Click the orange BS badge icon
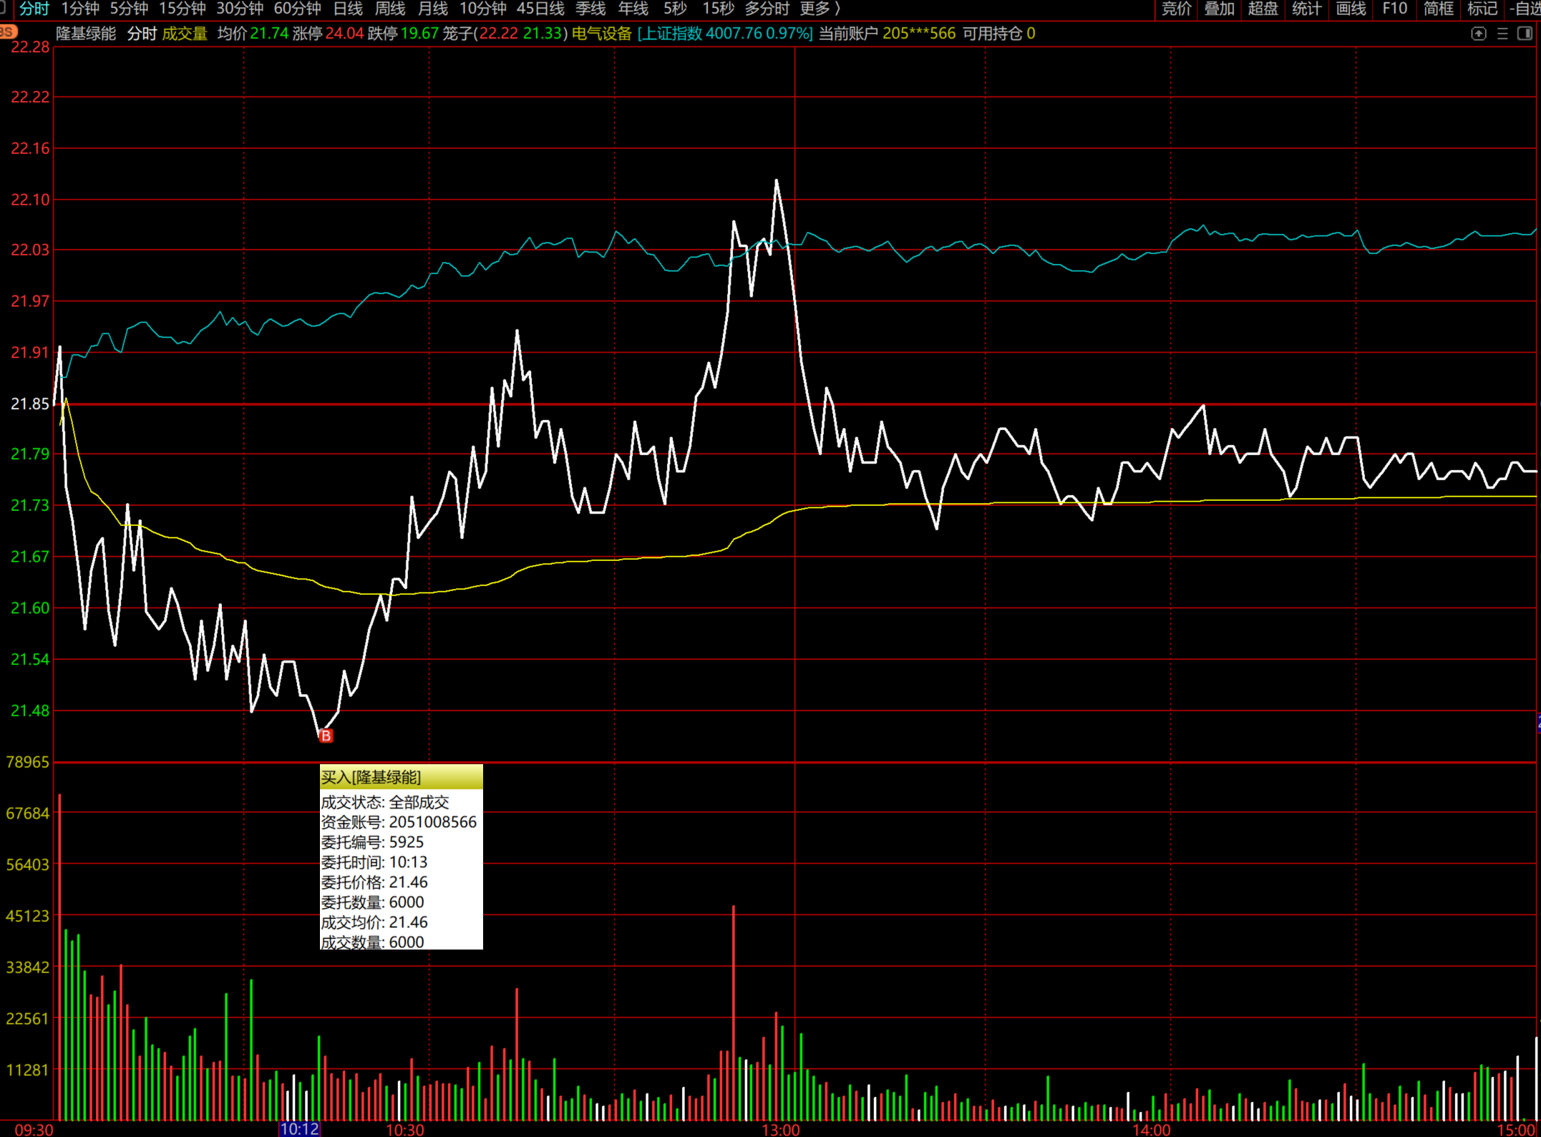Image resolution: width=1541 pixels, height=1137 pixels. [9, 31]
